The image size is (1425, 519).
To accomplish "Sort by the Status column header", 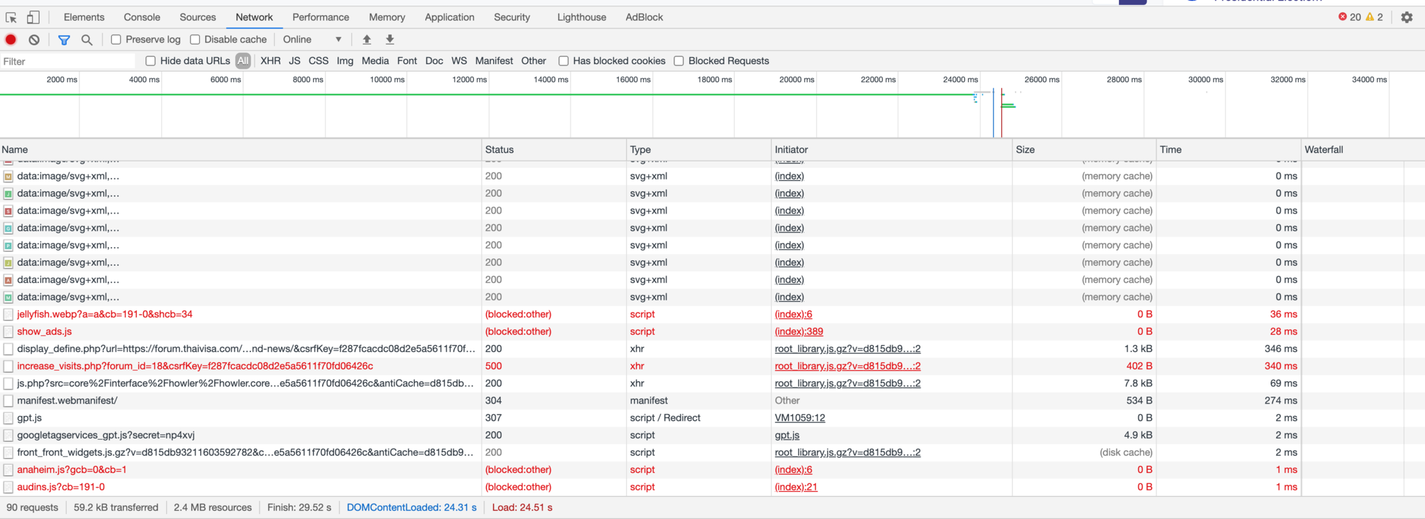I will 555,150.
